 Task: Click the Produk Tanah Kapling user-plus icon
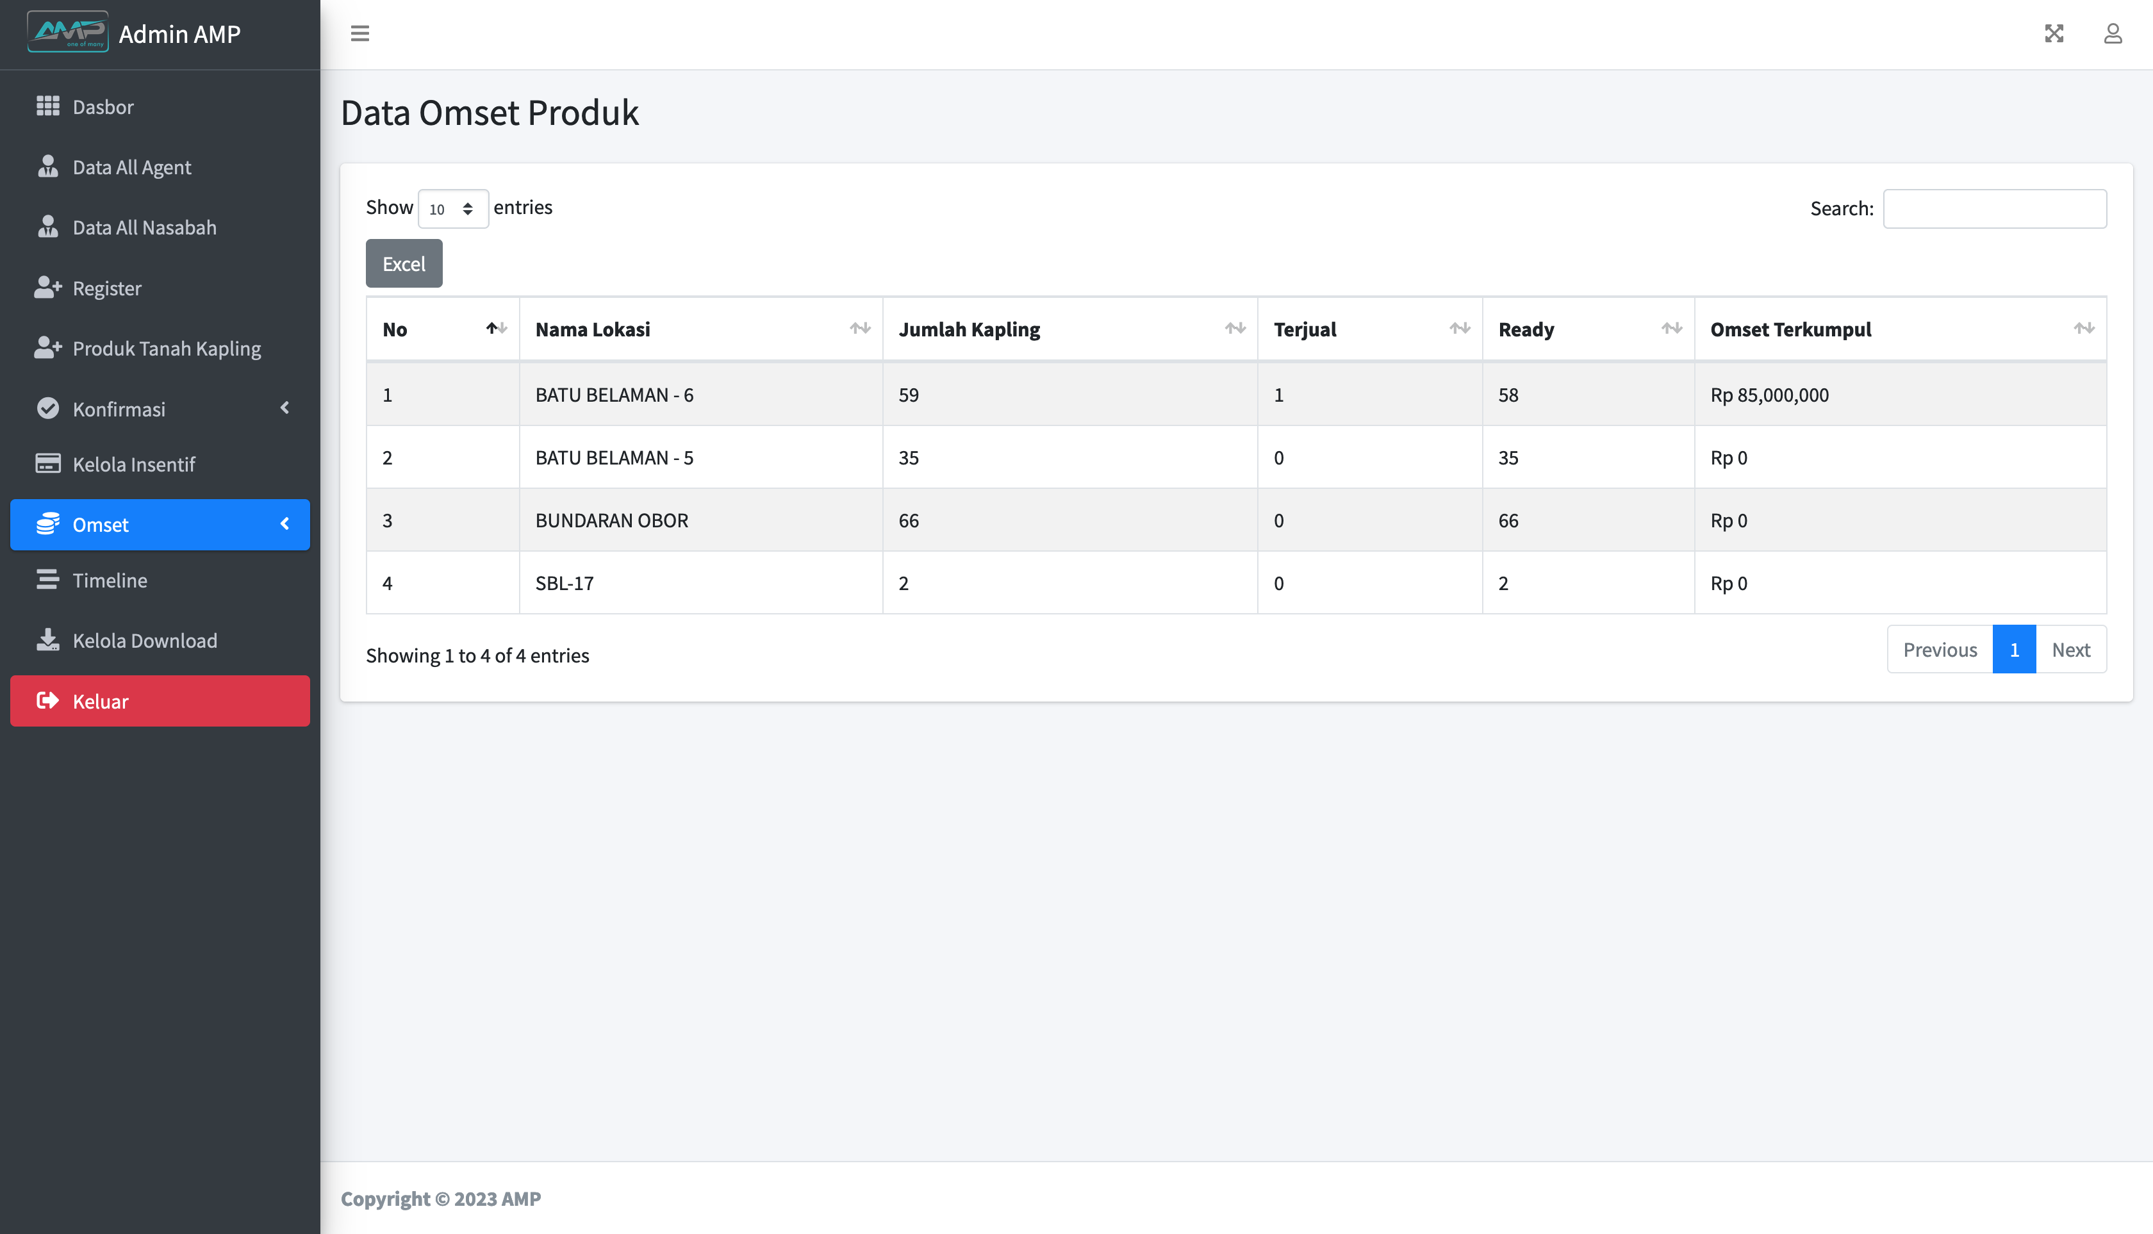tap(48, 347)
